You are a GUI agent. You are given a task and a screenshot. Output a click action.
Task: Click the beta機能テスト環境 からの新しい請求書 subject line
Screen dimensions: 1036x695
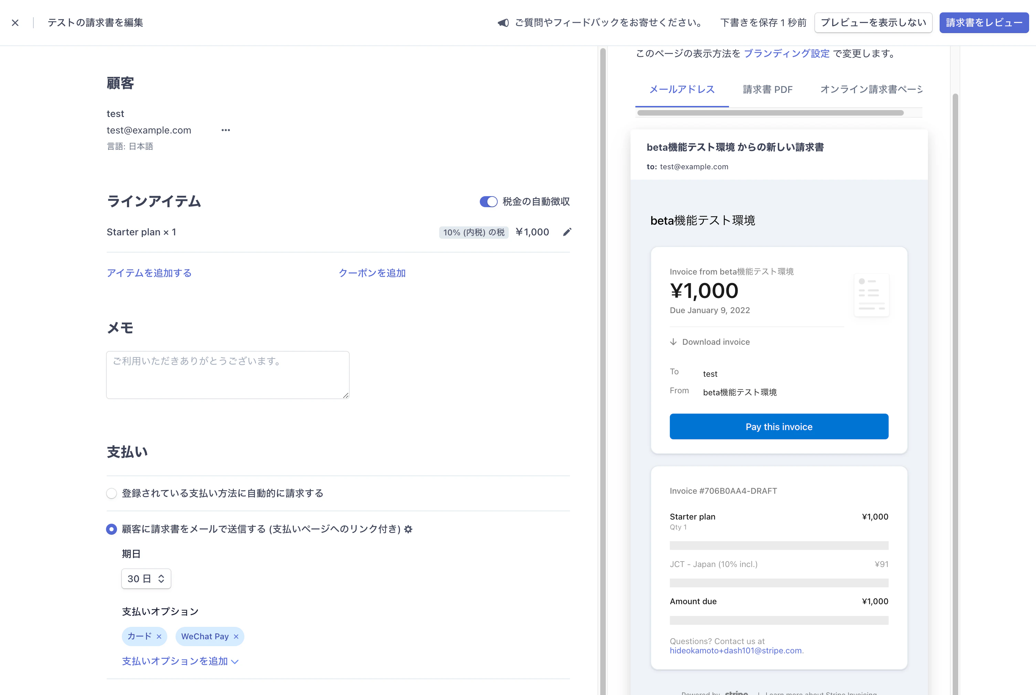click(735, 147)
